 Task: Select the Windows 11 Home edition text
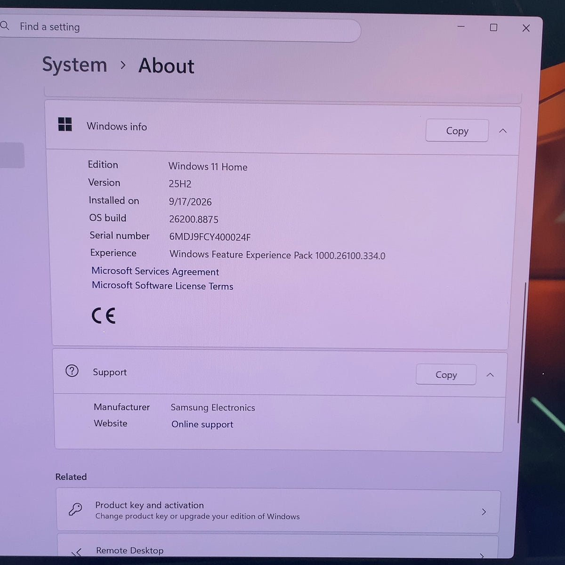pyautogui.click(x=208, y=167)
